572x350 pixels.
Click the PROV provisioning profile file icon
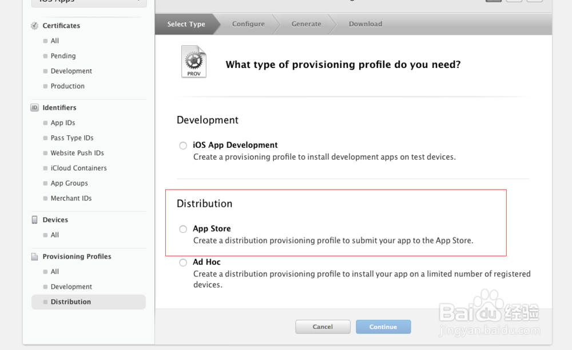194,62
